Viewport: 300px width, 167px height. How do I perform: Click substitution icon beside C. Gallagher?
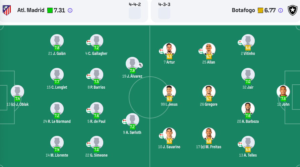88,43
